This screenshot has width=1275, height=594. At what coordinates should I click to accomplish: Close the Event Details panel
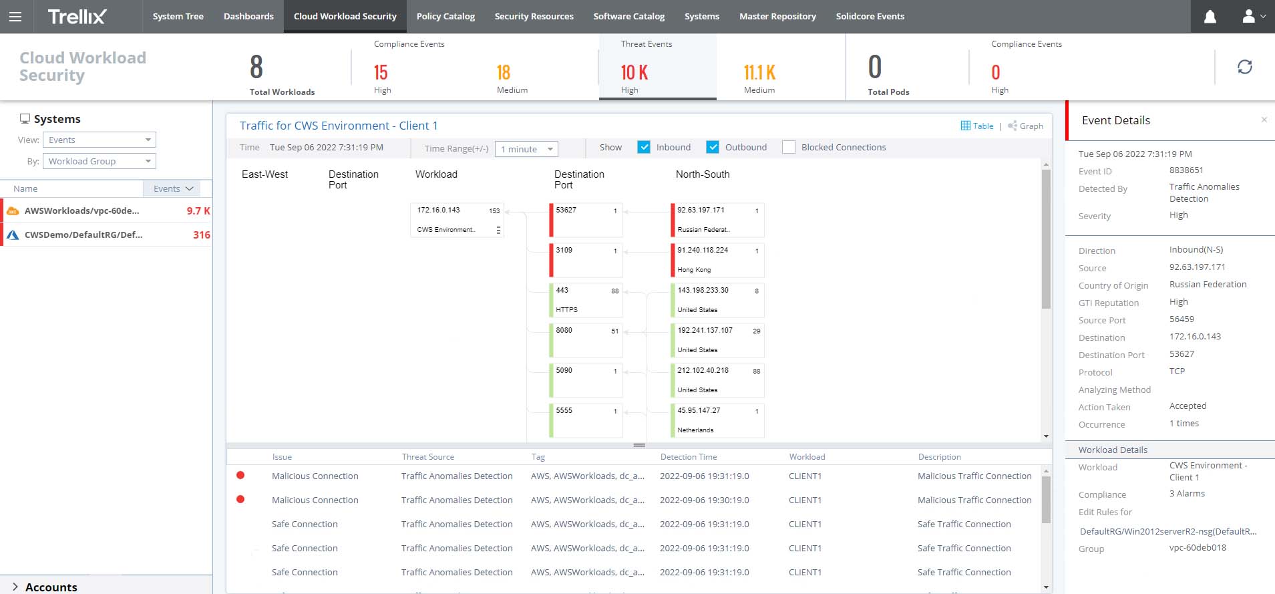click(x=1264, y=120)
